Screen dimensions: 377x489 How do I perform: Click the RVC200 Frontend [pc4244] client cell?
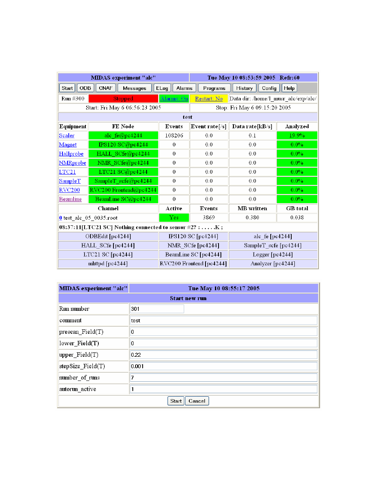coord(193,264)
